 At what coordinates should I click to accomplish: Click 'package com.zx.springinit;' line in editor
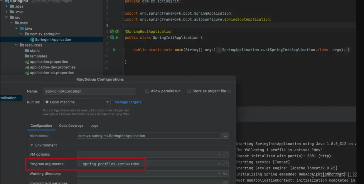tap(153, 1)
